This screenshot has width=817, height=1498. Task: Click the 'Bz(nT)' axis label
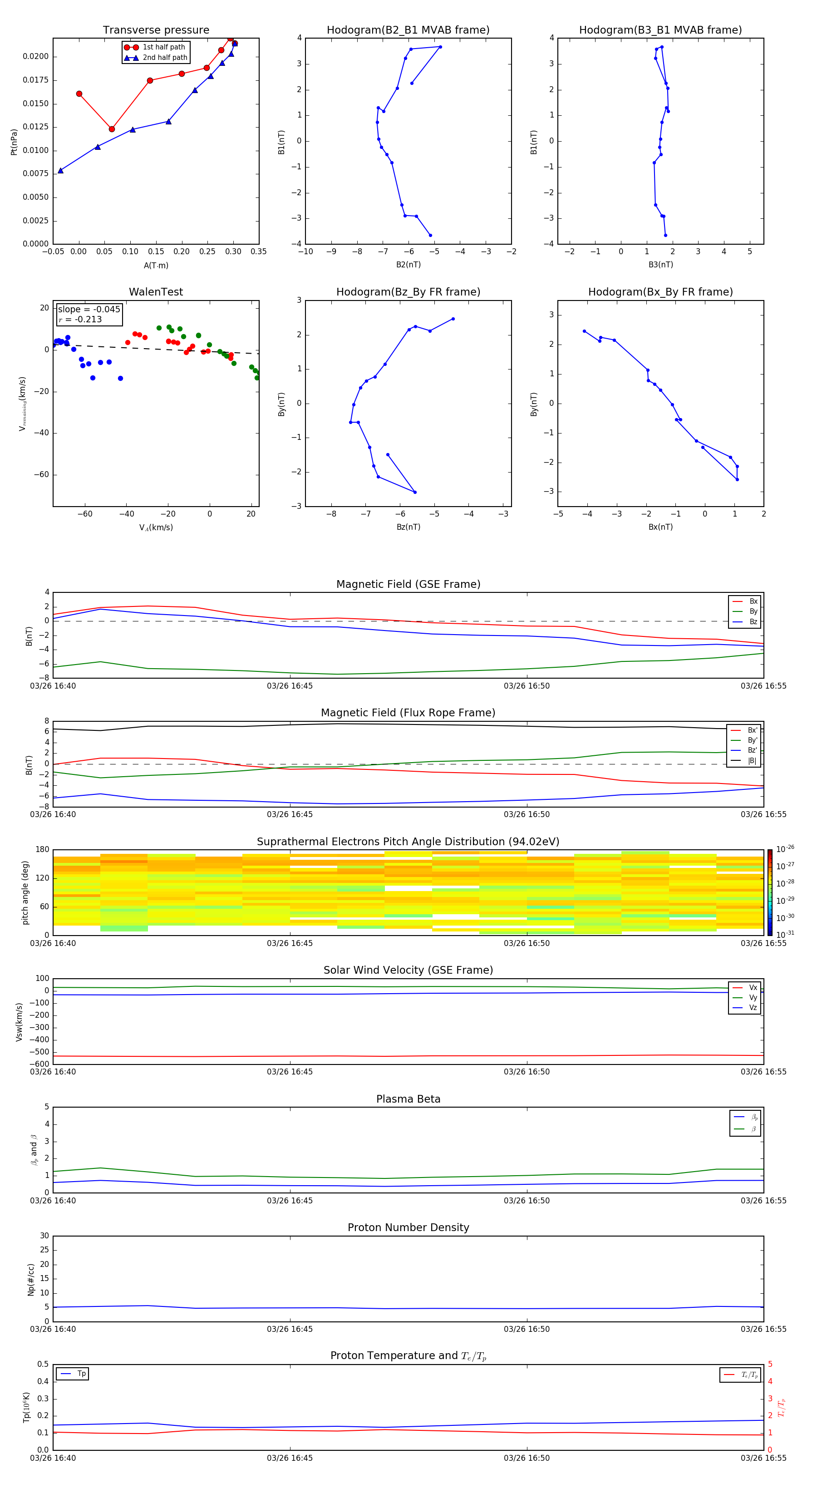coord(408,527)
